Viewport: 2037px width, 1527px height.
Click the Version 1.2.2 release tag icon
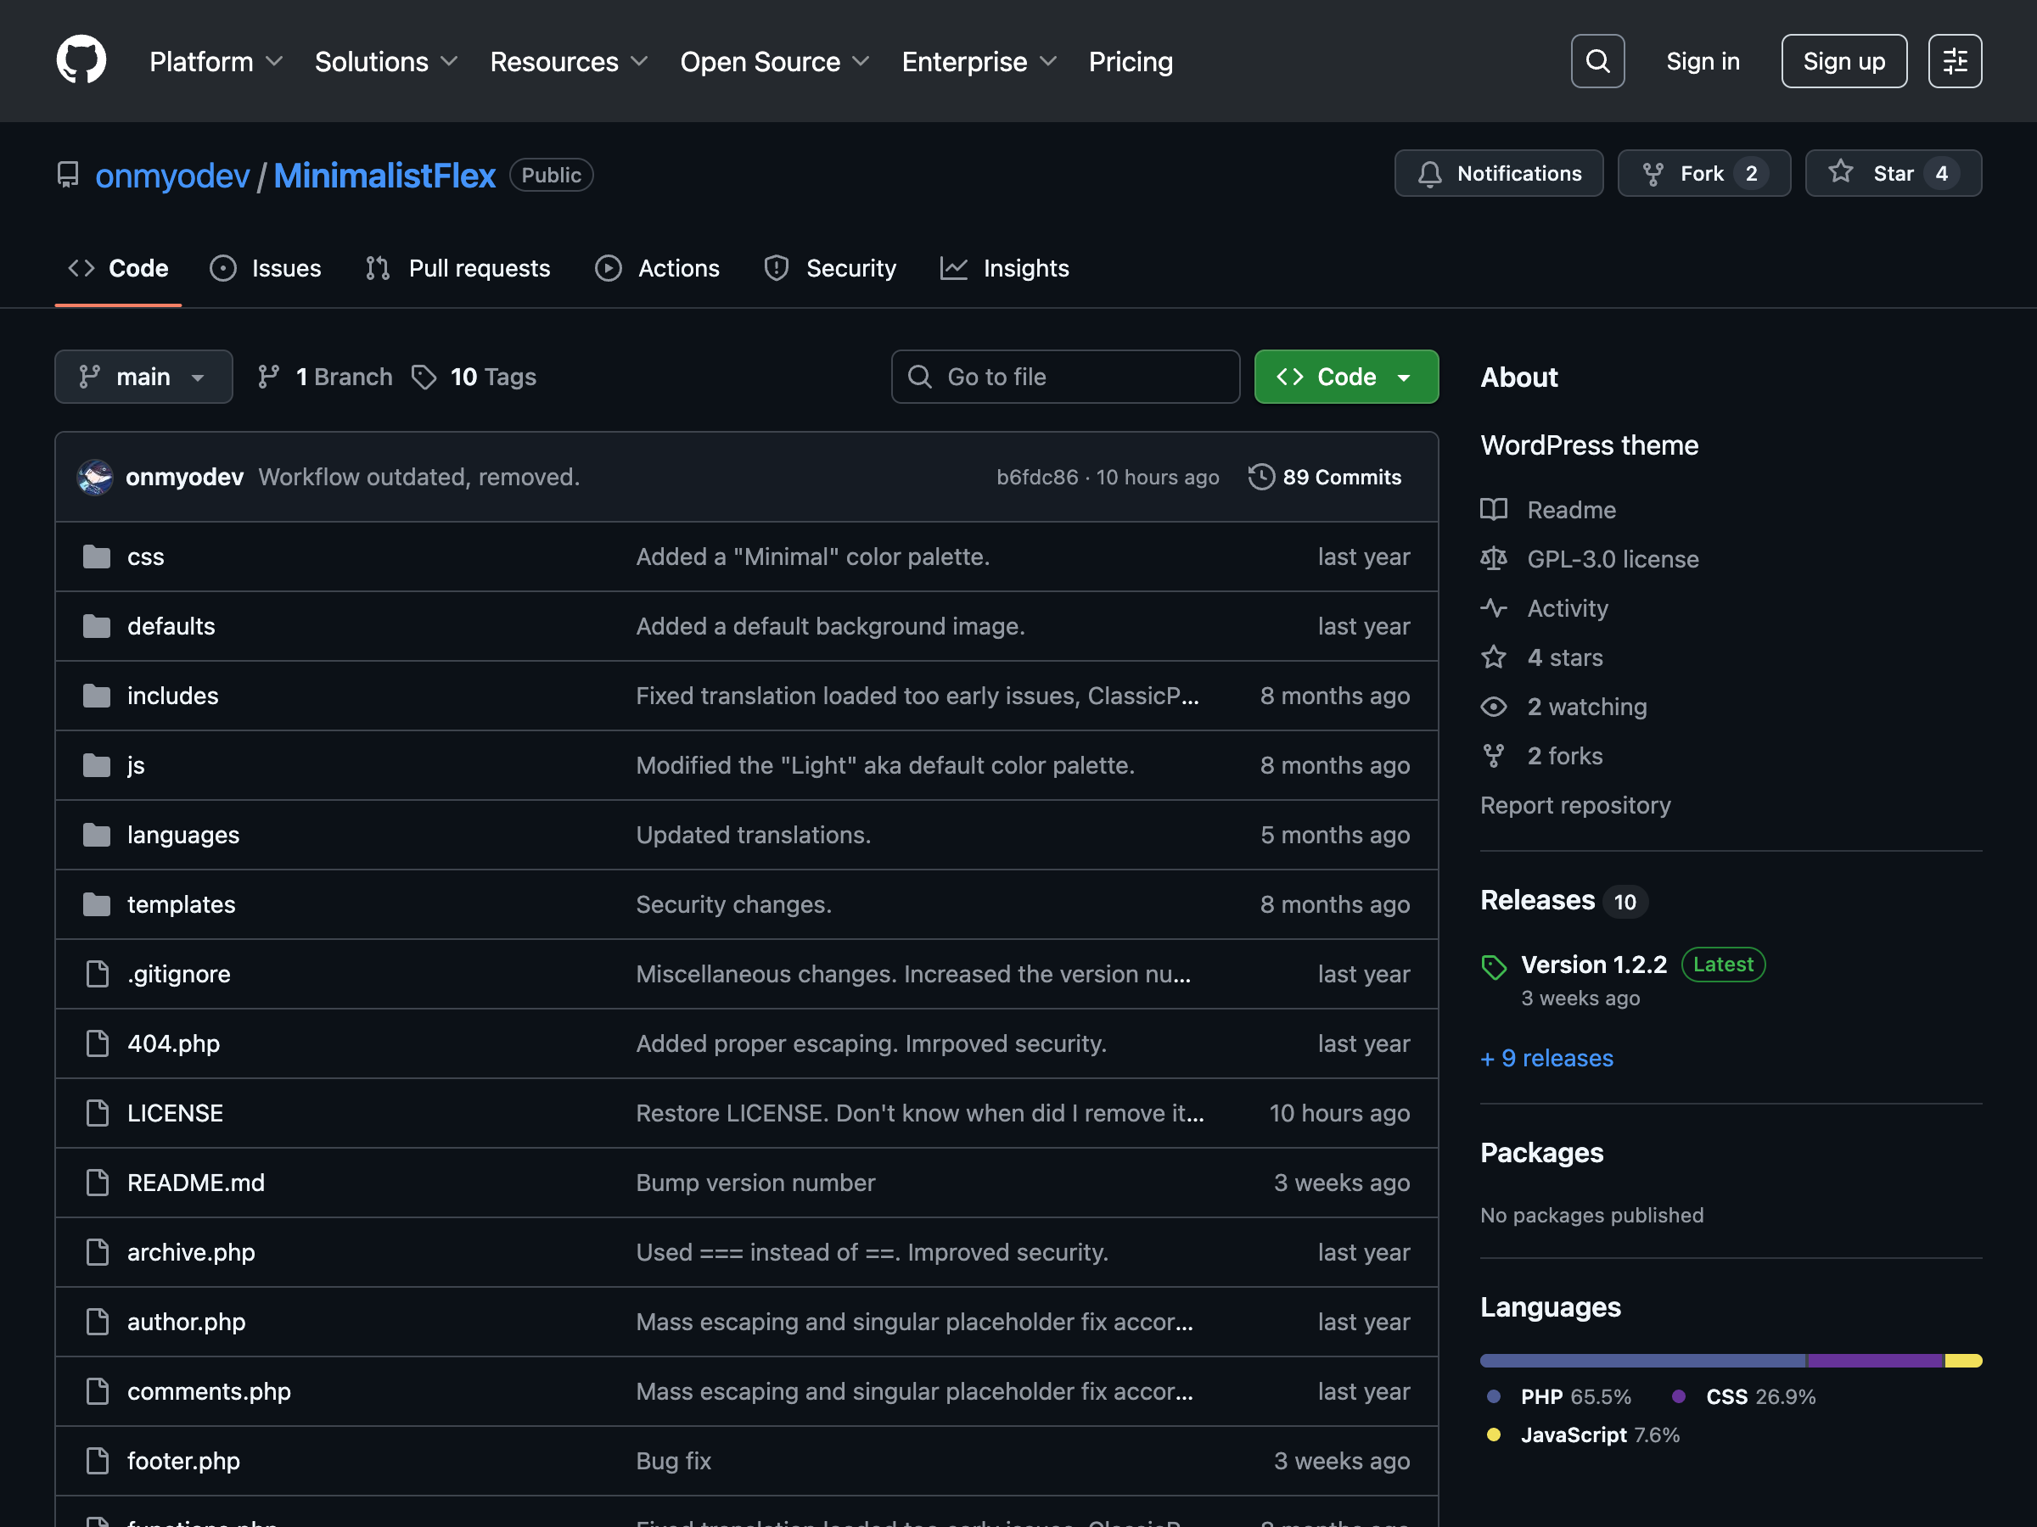point(1493,966)
